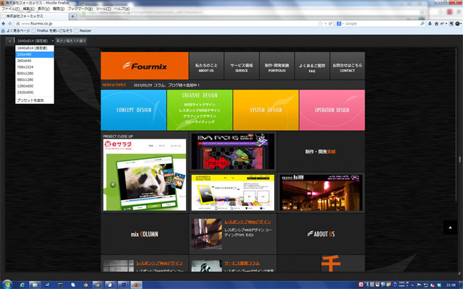Click the back navigation arrow in Firefox
This screenshot has height=289, width=463.
7,23
